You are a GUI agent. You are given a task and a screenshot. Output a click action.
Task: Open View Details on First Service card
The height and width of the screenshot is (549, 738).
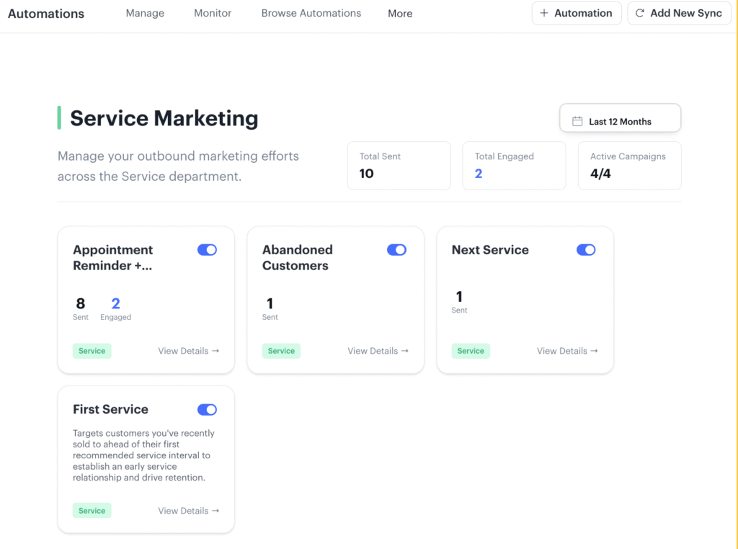click(x=188, y=511)
